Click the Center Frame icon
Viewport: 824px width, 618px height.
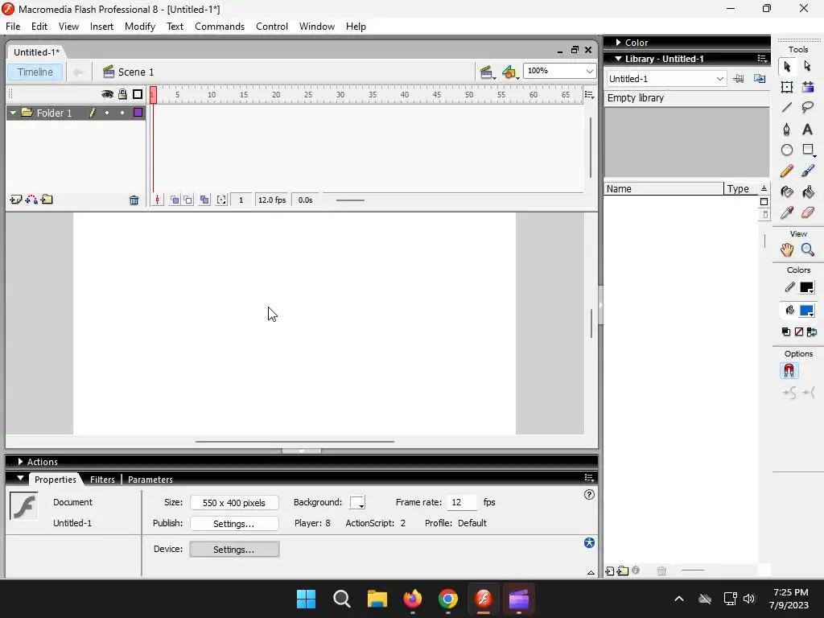[157, 200]
